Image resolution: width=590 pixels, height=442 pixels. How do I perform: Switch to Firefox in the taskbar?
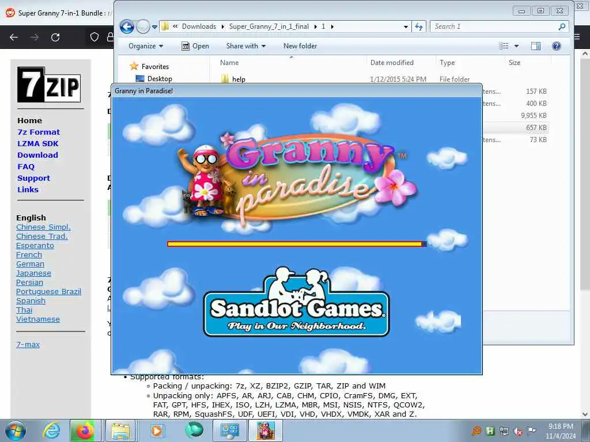coord(85,430)
